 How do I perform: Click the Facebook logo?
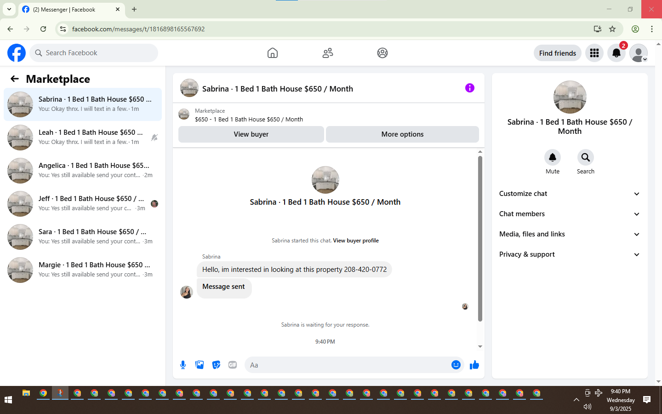point(17,53)
